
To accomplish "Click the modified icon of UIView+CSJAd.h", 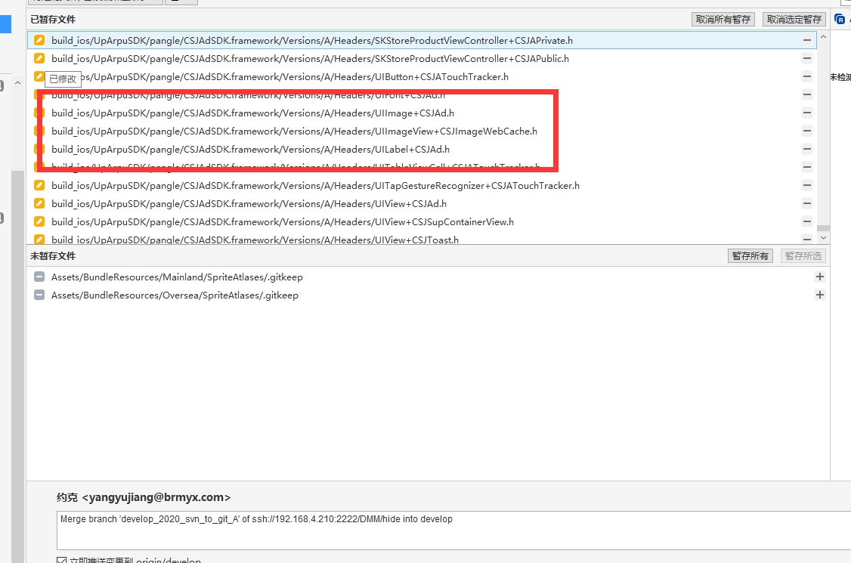I will (39, 203).
